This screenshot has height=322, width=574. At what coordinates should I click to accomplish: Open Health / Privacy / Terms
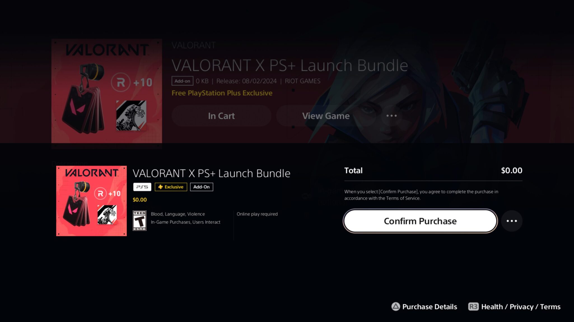click(x=521, y=307)
